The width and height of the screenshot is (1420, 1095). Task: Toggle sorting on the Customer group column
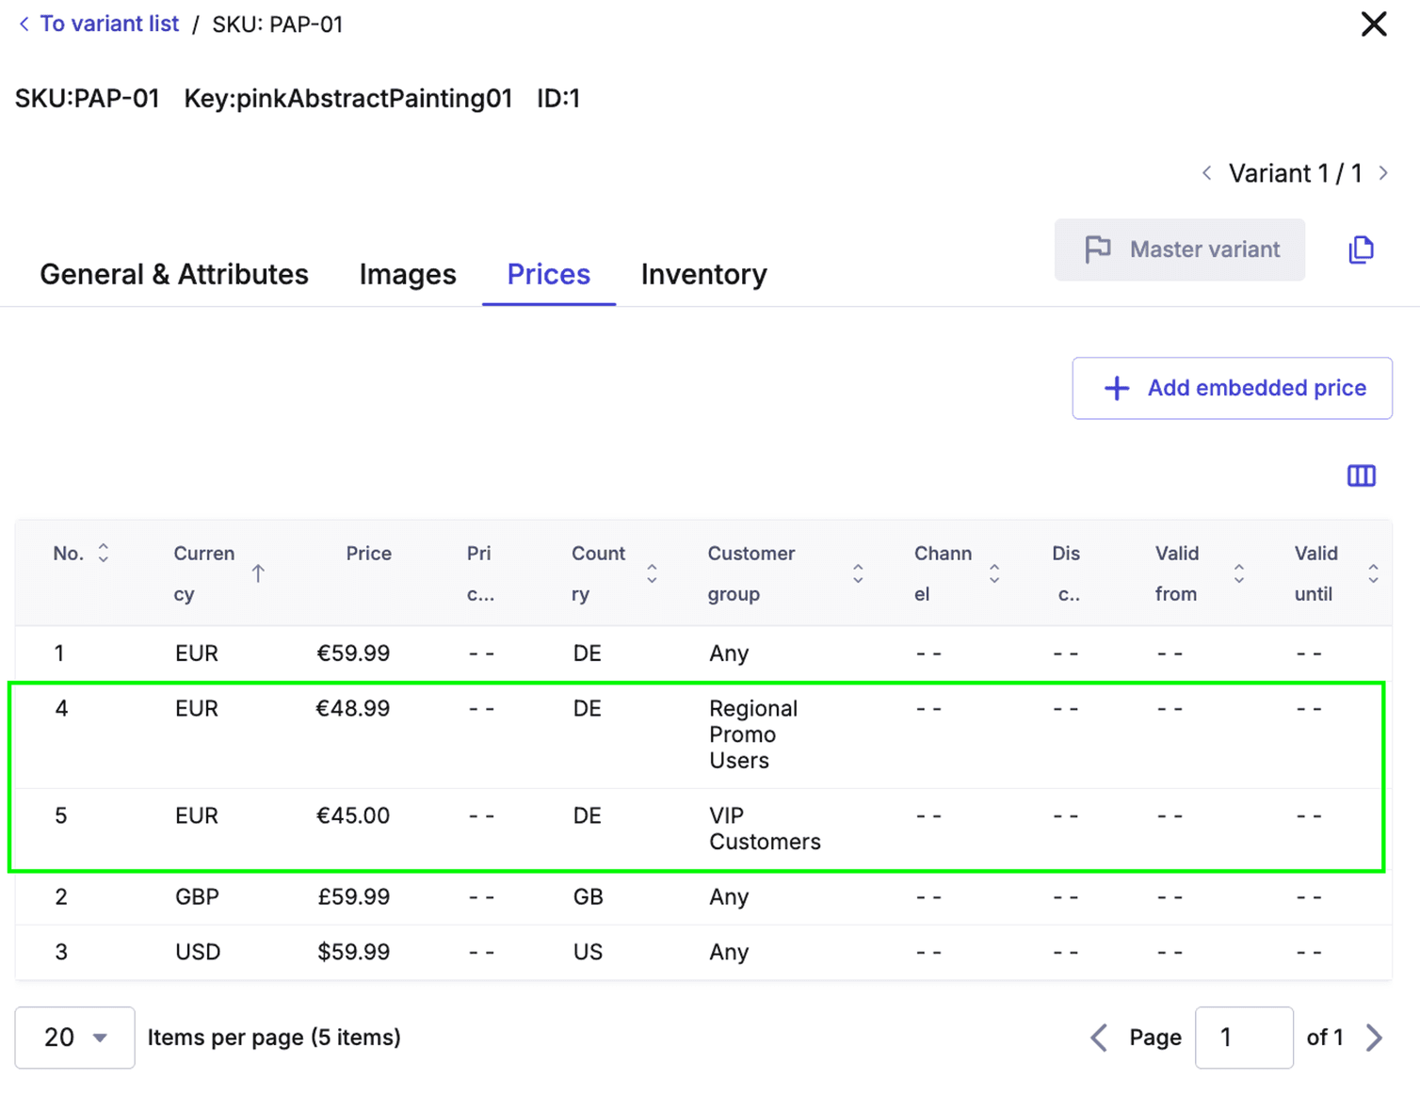pos(858,572)
